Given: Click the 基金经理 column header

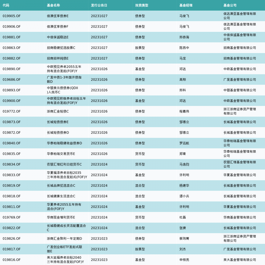Looking at the screenshot, I should coord(186,5).
